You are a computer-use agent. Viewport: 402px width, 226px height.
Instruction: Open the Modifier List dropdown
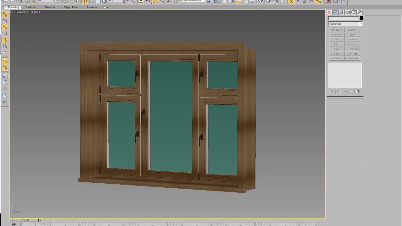click(345, 24)
